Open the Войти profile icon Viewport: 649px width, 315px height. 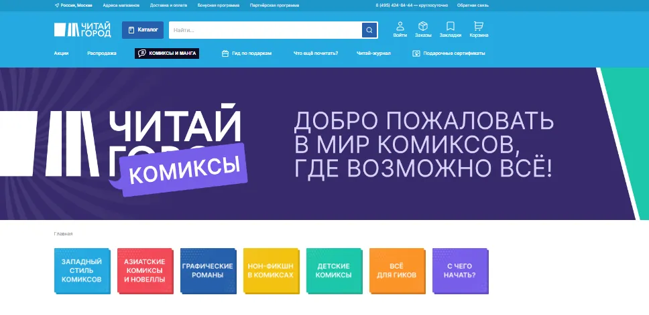coord(400,29)
